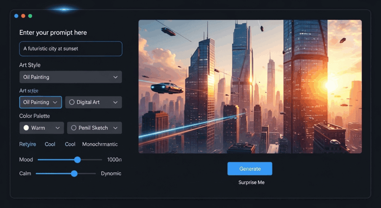Open the small highlighted Oil Painting dropdown

tap(41, 102)
